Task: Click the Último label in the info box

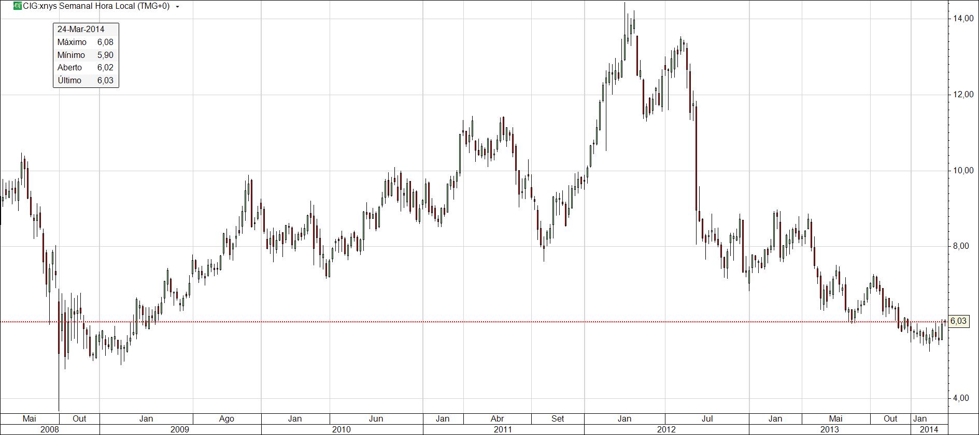Action: 69,80
